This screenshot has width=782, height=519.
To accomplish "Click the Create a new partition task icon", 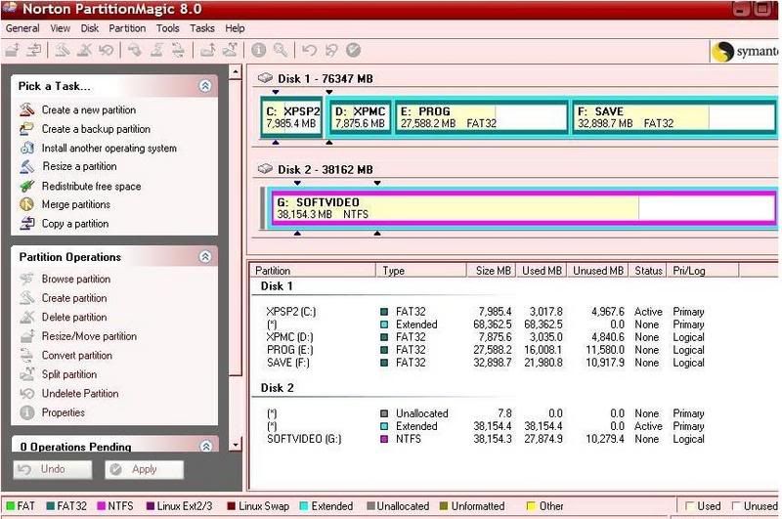I will pos(27,109).
